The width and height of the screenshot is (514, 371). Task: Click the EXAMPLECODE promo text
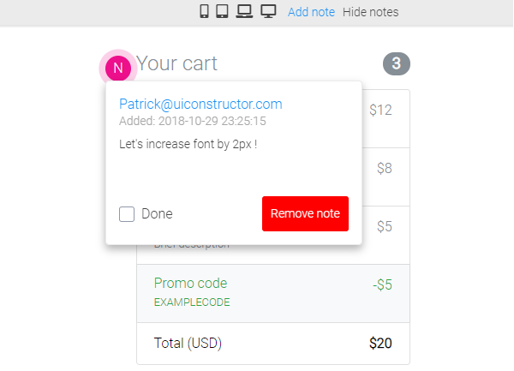point(192,302)
